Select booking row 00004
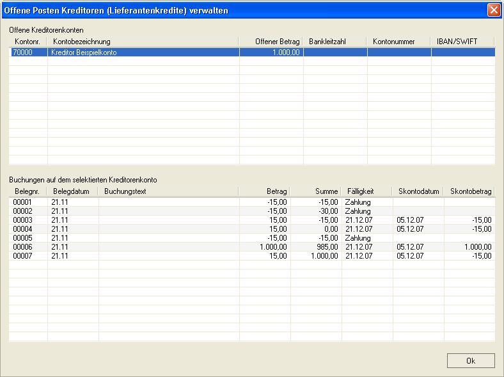504x377 pixels. point(252,229)
